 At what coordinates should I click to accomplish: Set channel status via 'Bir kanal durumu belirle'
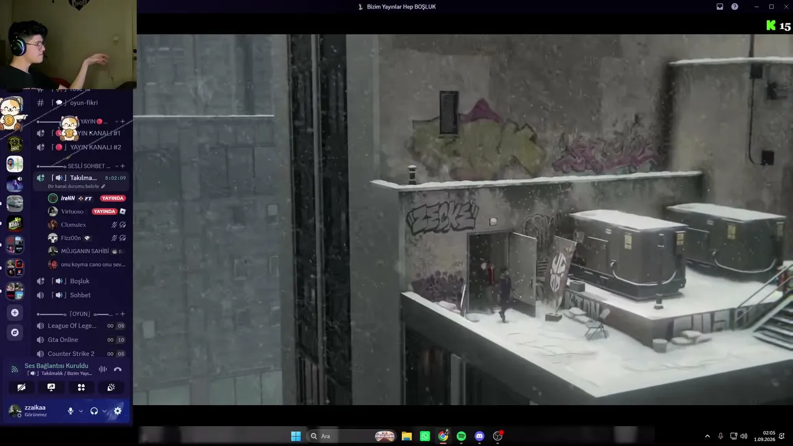(77, 186)
